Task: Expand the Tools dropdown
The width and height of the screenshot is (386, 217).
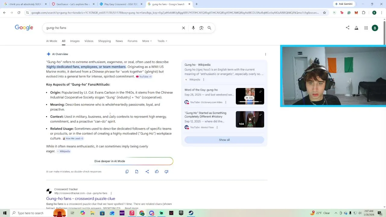Action: pos(162,41)
